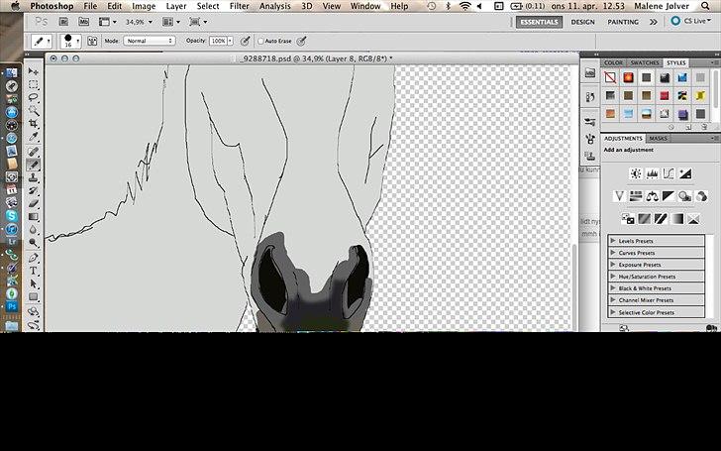Enable the Auto Erase checkbox
This screenshot has height=451, width=721.
260,42
